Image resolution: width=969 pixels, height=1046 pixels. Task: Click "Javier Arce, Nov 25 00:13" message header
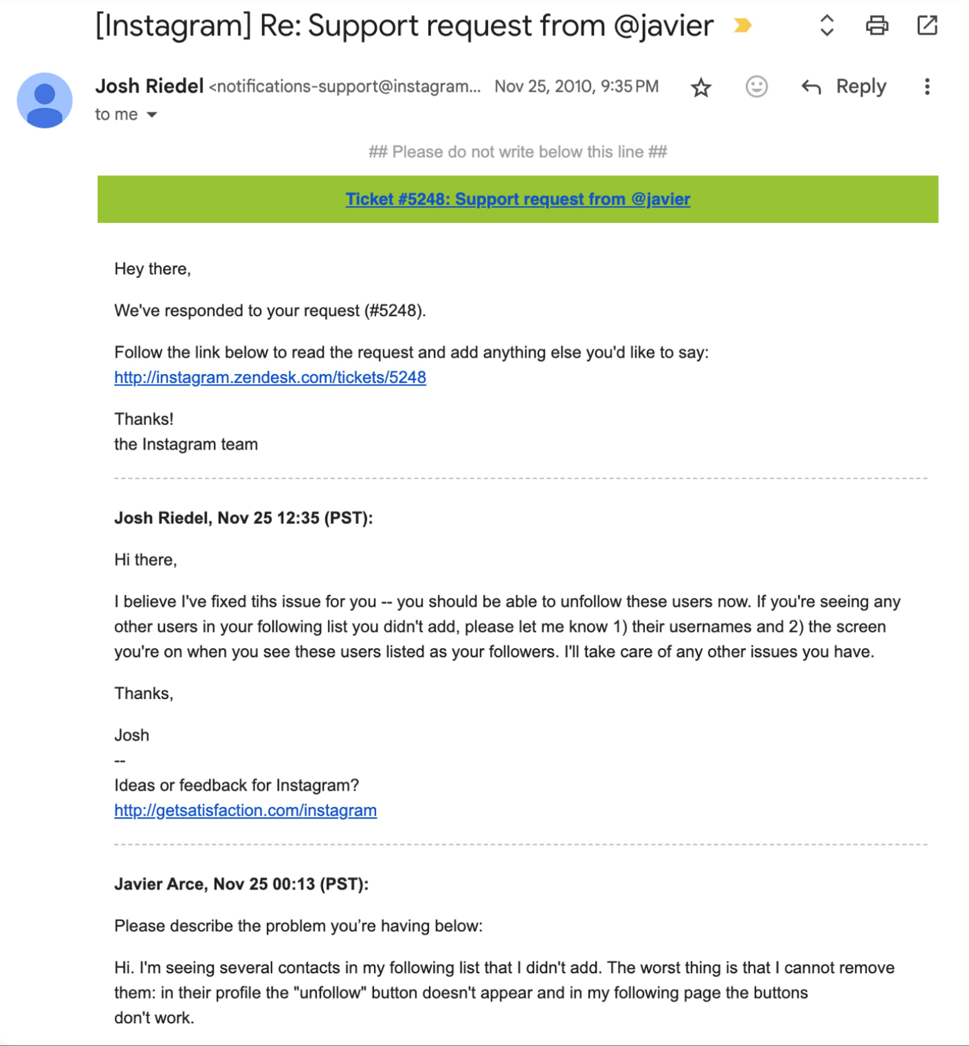[x=241, y=884]
